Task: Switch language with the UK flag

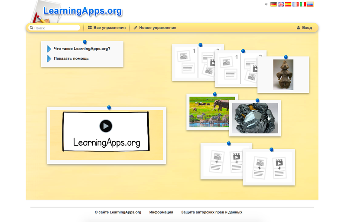Action: tap(281, 4)
